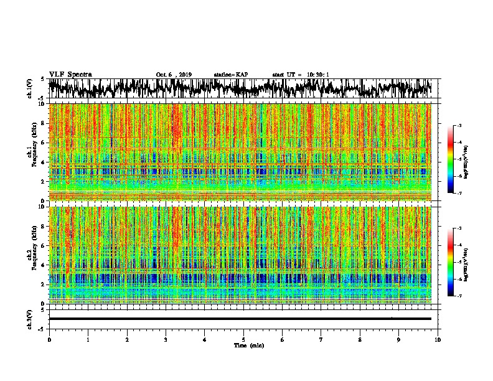
Task: Click the ch.1 colorbar "log(PSD)" label
Action: click(466, 162)
